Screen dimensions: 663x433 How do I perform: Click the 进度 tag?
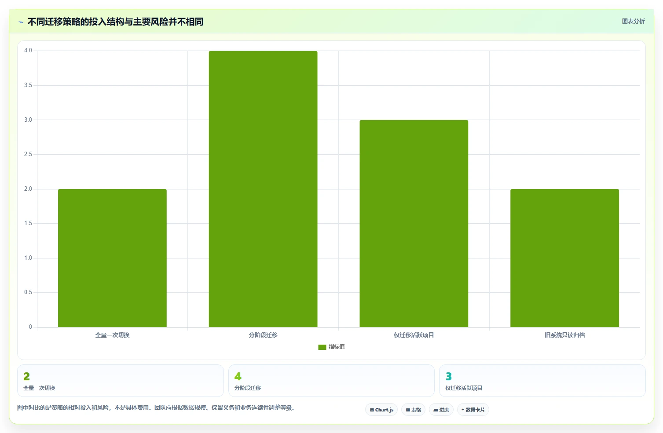441,410
